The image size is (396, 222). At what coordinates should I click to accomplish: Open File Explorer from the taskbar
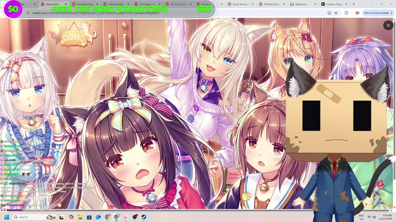[x=80, y=217]
